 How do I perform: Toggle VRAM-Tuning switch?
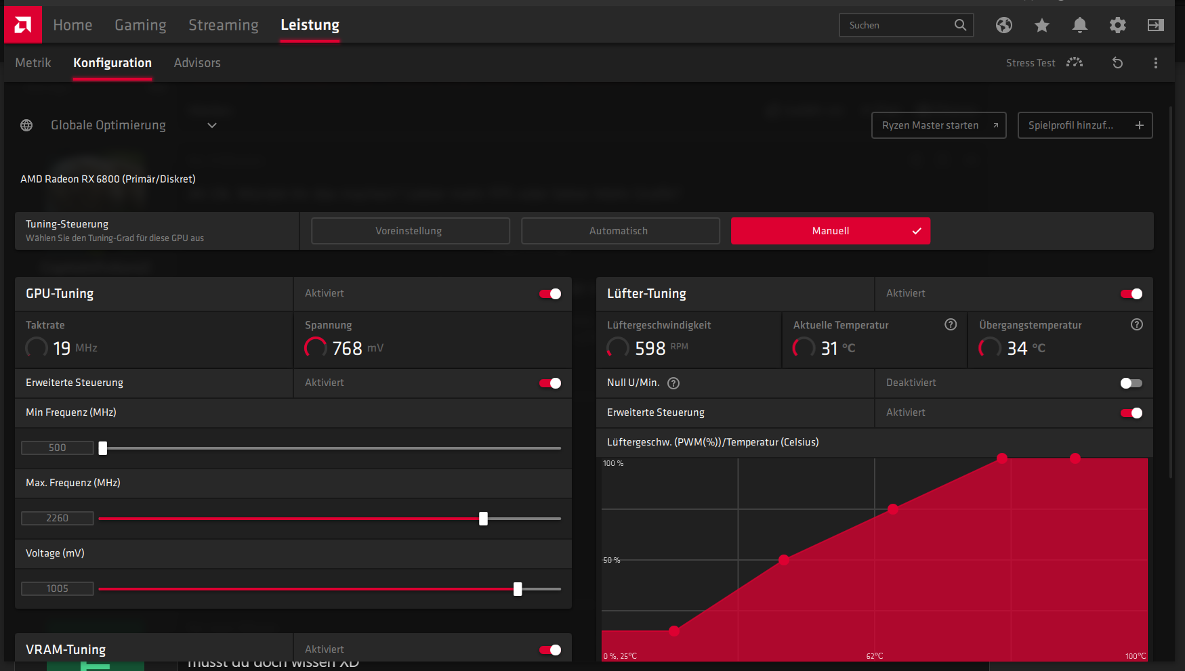[550, 650]
